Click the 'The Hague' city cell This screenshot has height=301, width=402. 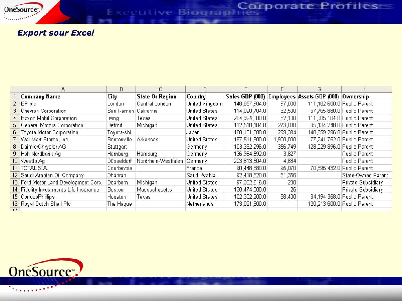coord(121,204)
